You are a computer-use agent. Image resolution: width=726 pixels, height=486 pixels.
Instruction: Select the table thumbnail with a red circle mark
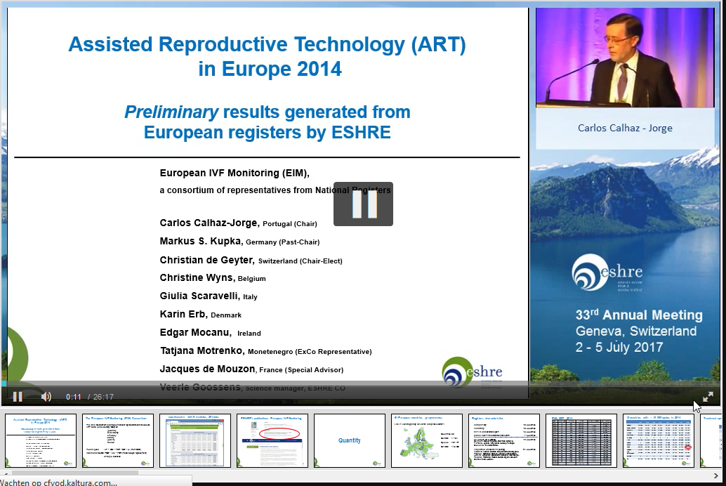coord(659,440)
